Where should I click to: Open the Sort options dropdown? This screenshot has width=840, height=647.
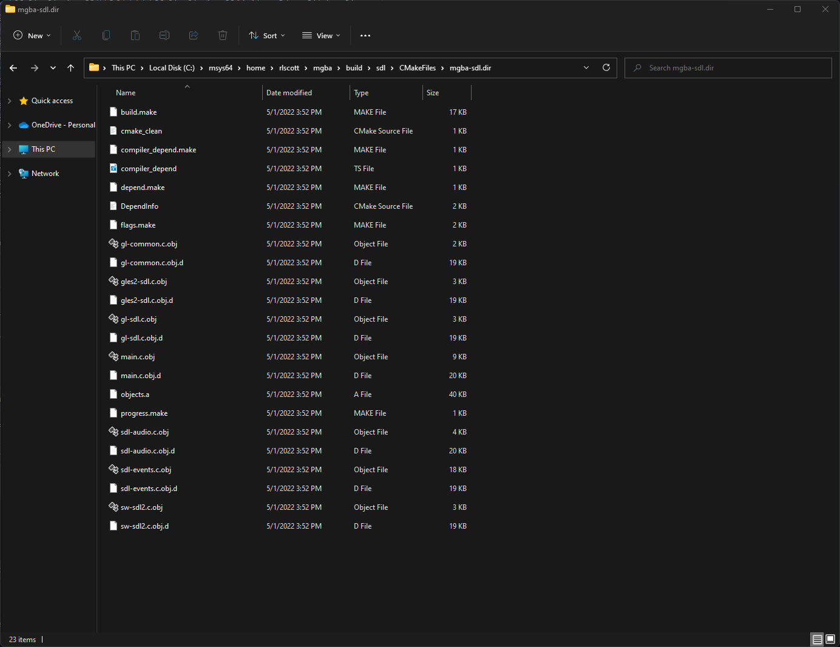tap(266, 35)
